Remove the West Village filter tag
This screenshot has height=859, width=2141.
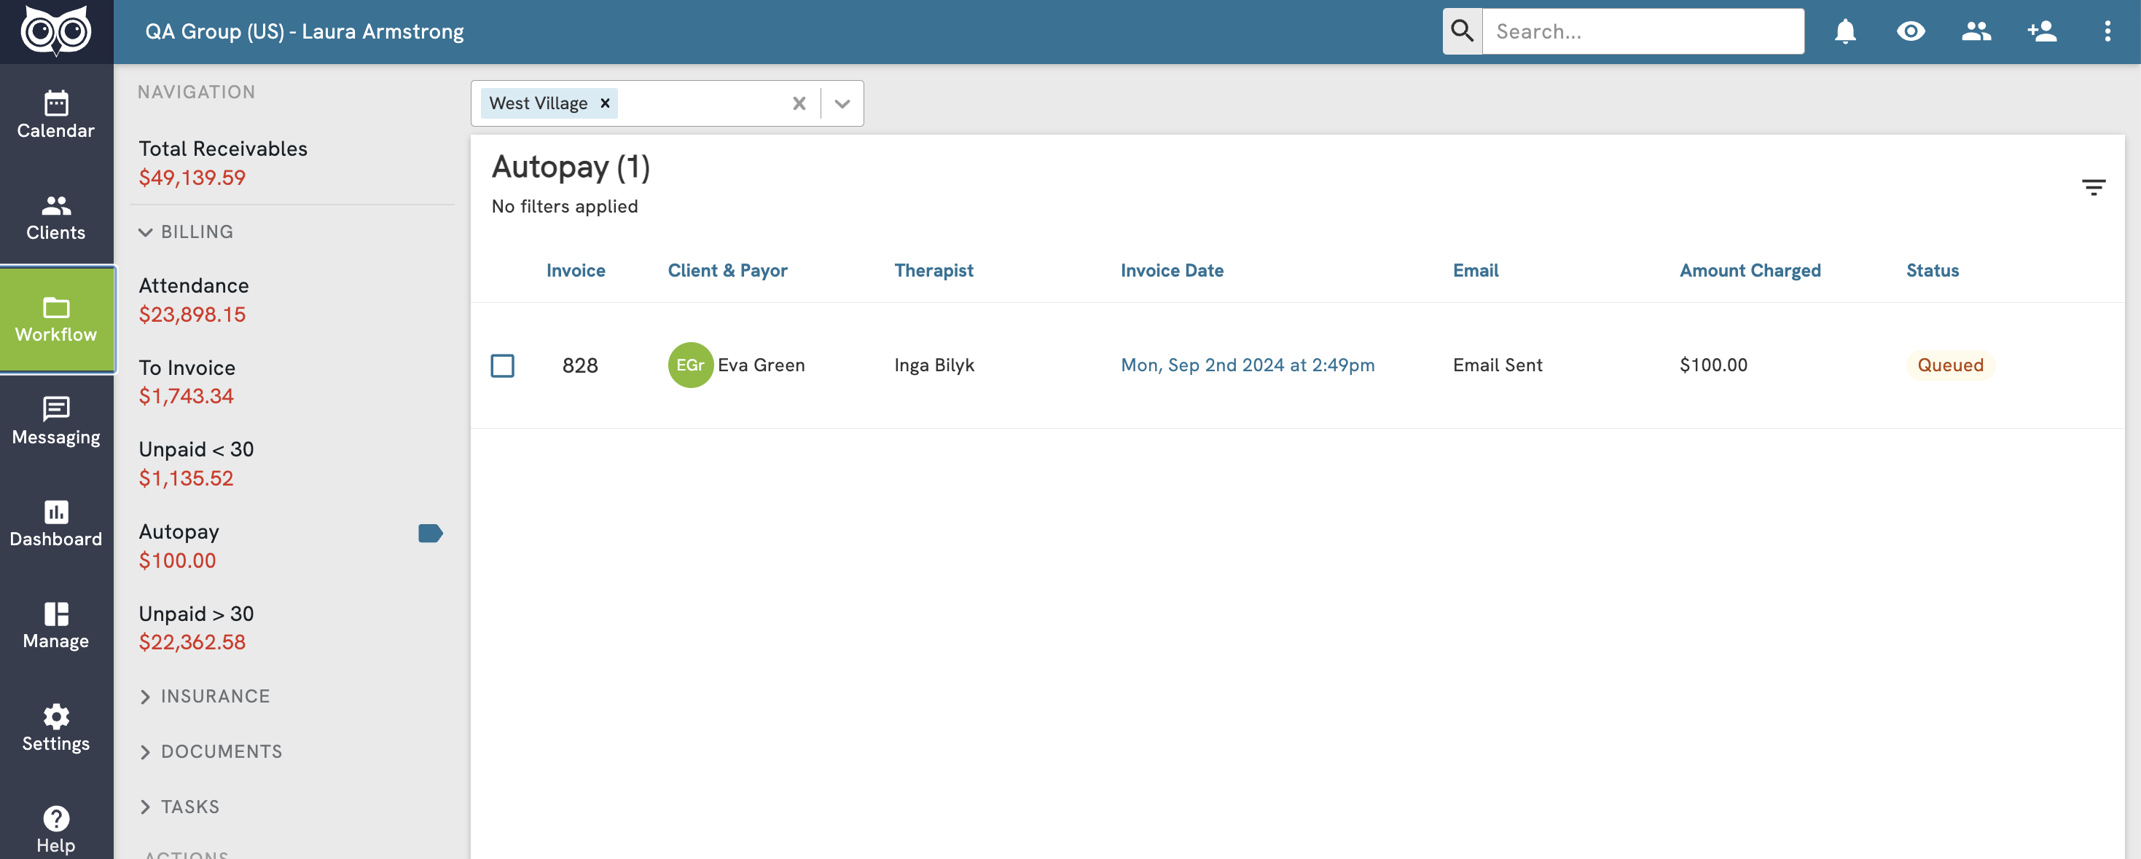605,103
